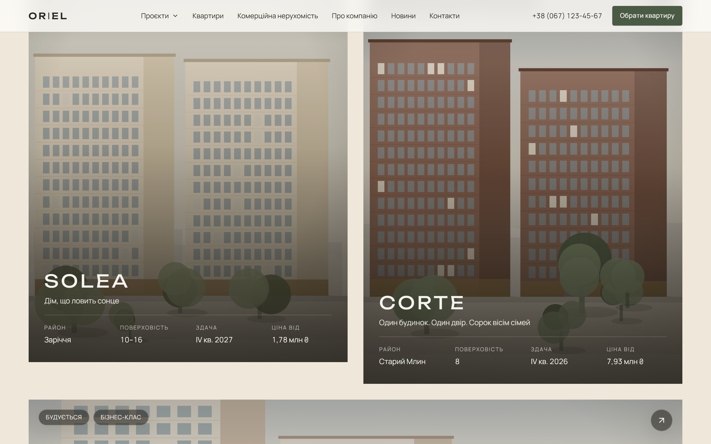Click SOLEA floors value 10–16
Screen dimensions: 711x444
(131, 340)
